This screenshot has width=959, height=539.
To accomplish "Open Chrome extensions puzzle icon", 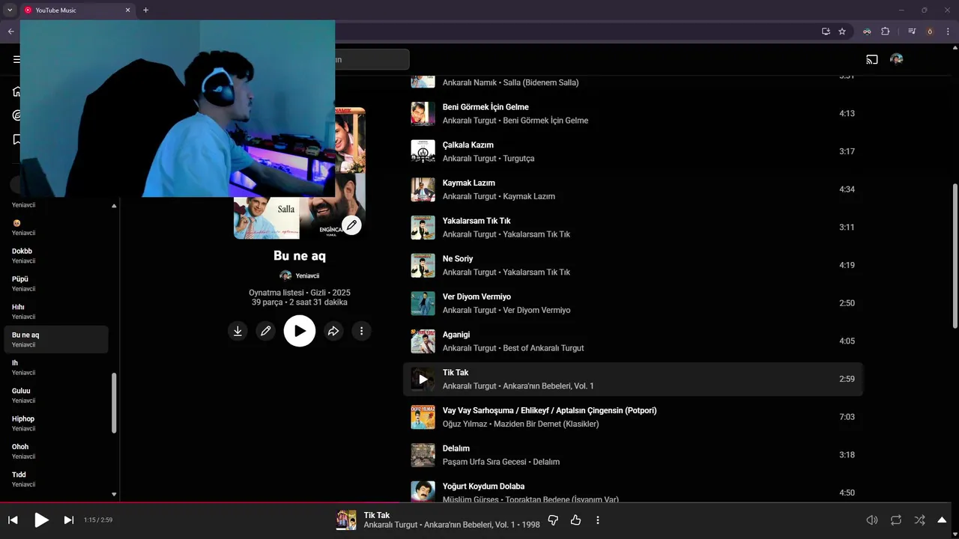I will pyautogui.click(x=886, y=31).
